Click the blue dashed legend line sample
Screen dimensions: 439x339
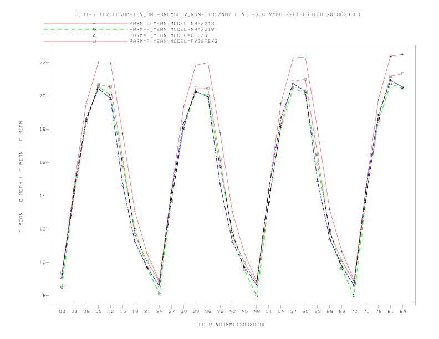click(86, 35)
